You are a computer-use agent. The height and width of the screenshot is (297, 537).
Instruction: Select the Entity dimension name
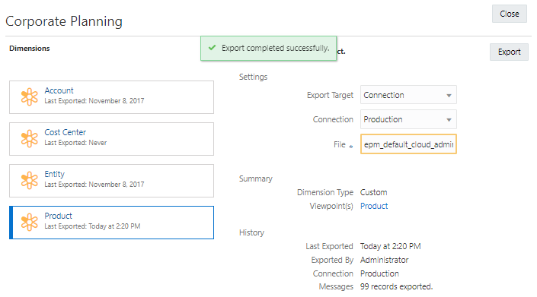tap(54, 174)
